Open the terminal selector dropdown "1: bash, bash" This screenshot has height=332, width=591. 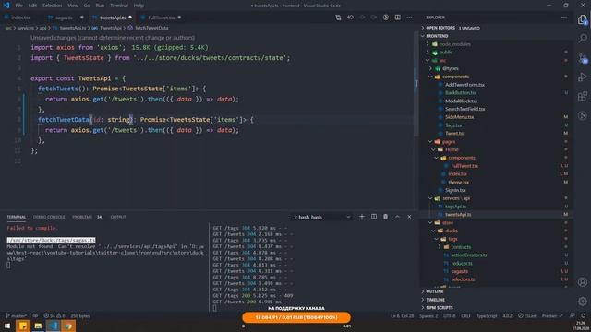(x=321, y=218)
